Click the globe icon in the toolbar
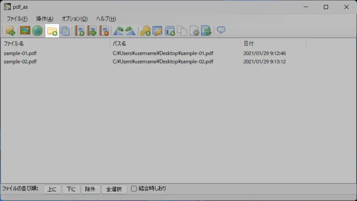357x201 pixels. 37,31
